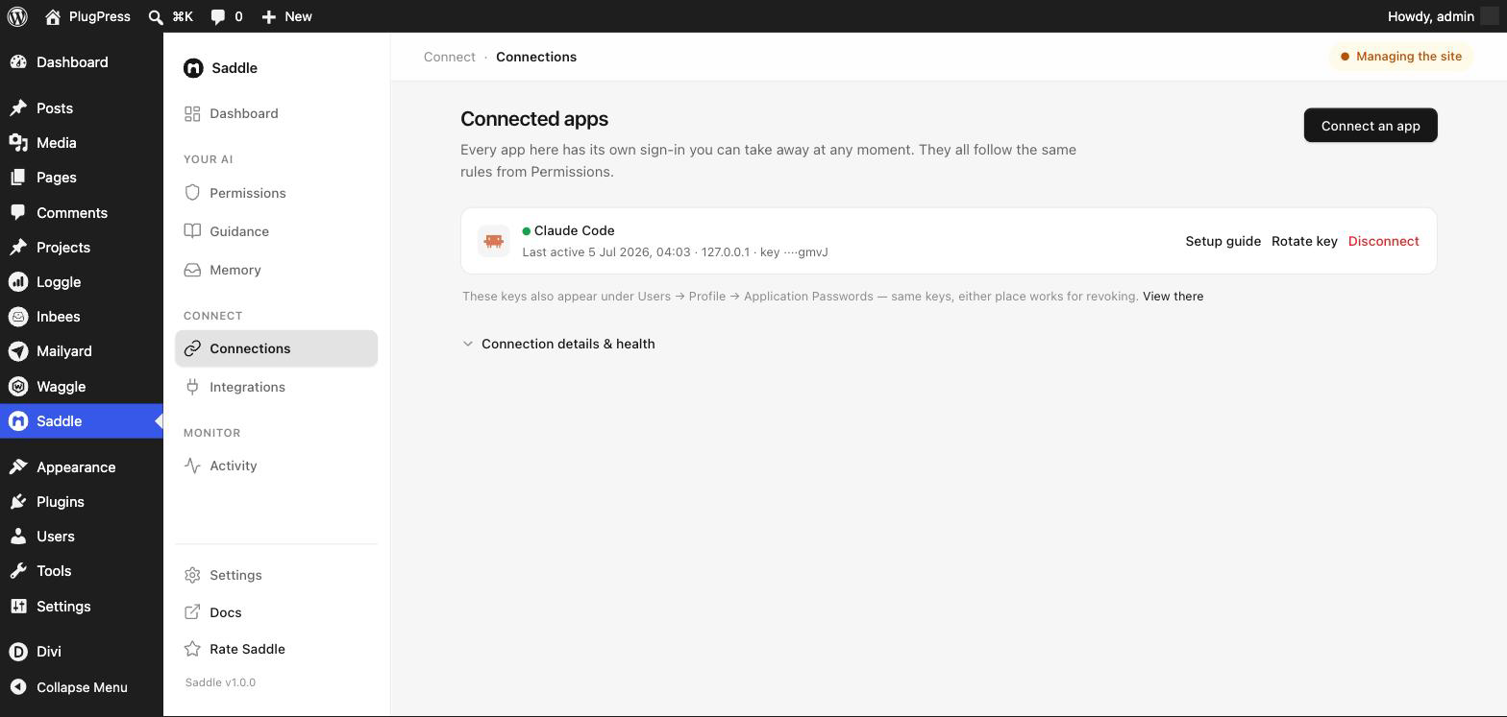This screenshot has width=1507, height=717.
Task: Click the WordPress logo icon
Action: tap(17, 16)
